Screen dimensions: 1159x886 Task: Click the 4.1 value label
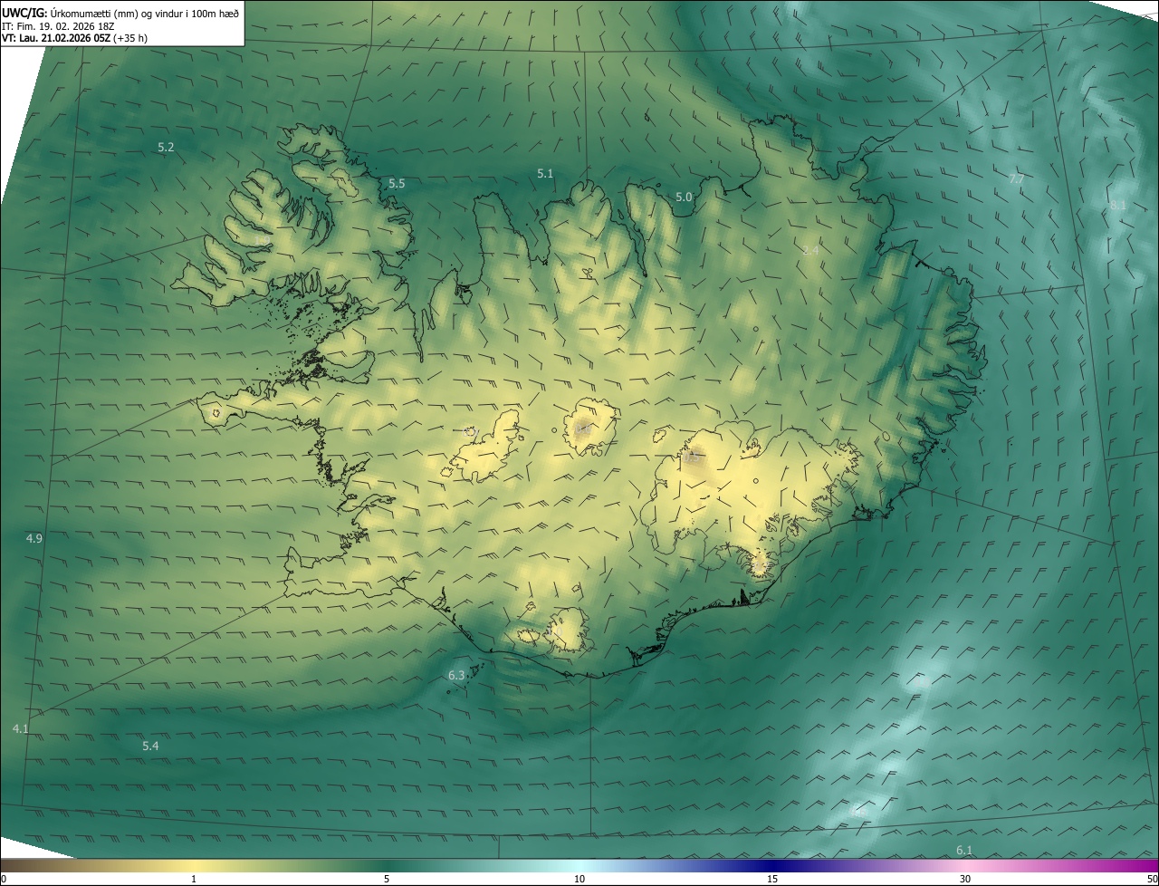21,728
